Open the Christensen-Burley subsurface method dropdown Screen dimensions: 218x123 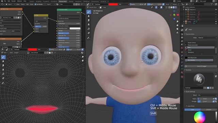[69, 18]
